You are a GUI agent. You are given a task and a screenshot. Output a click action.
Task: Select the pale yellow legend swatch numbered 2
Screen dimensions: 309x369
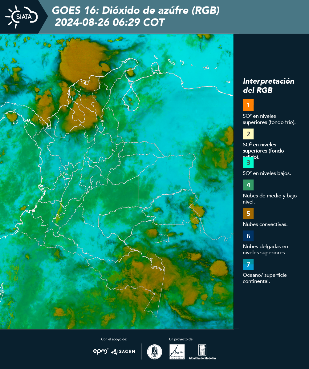[248, 134]
